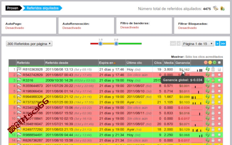
Task: Recycle referral R198066404 with green arrows icon
Action: (x=208, y=91)
